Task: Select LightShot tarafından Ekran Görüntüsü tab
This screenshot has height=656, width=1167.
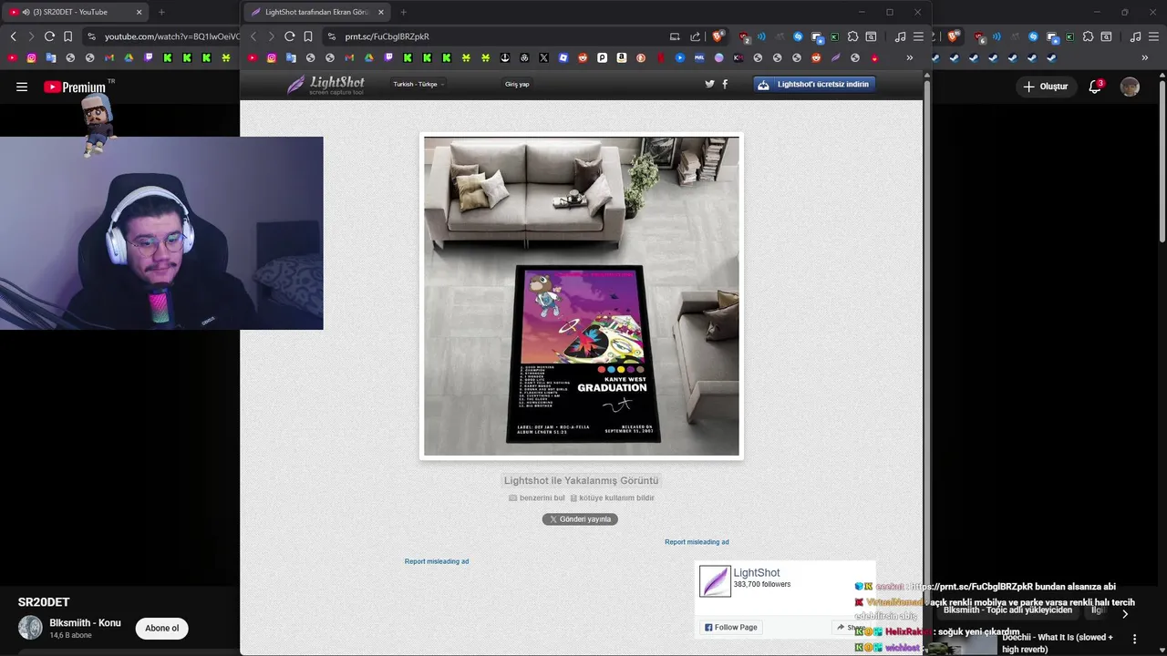Action: tap(315, 12)
